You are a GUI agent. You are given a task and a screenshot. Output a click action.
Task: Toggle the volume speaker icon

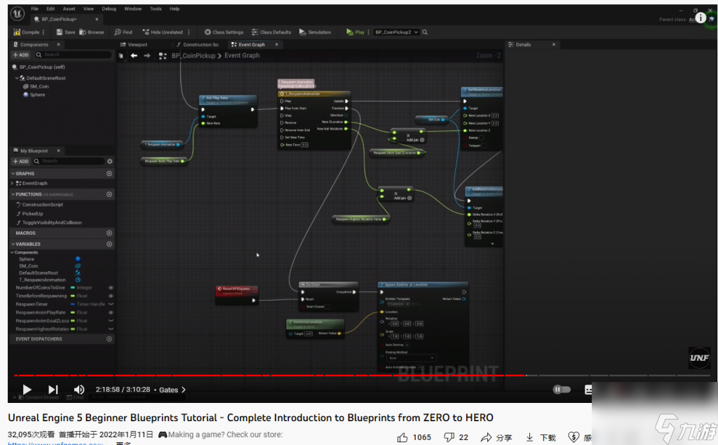click(x=79, y=390)
